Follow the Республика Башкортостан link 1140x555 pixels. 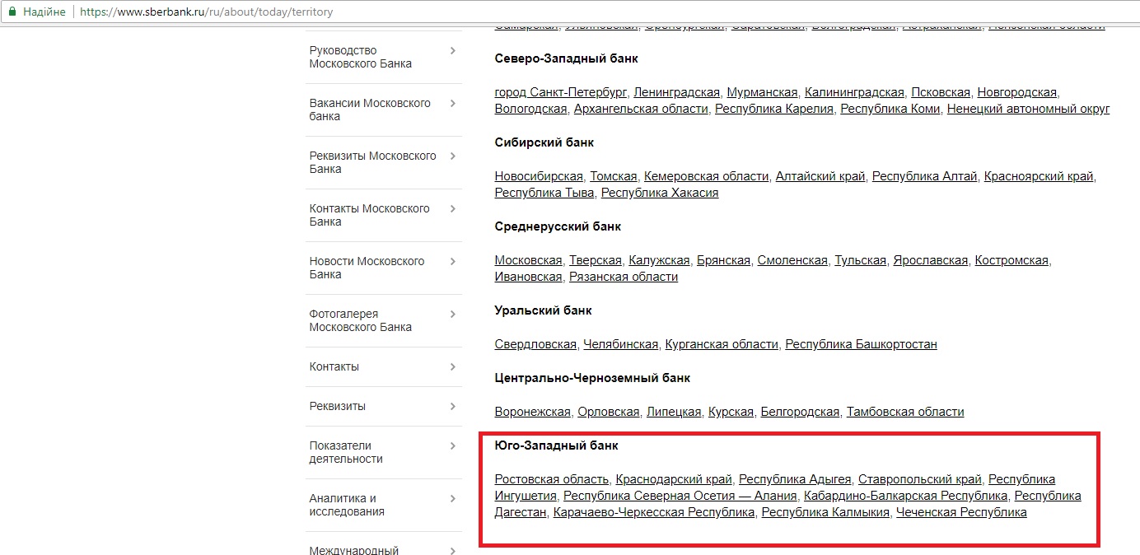(862, 344)
